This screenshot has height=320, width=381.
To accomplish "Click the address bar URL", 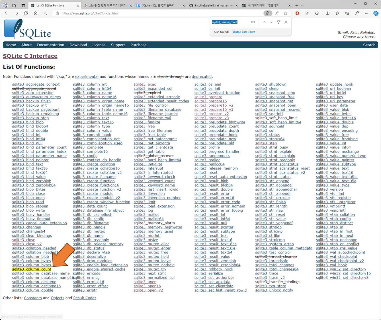I will click(x=90, y=13).
